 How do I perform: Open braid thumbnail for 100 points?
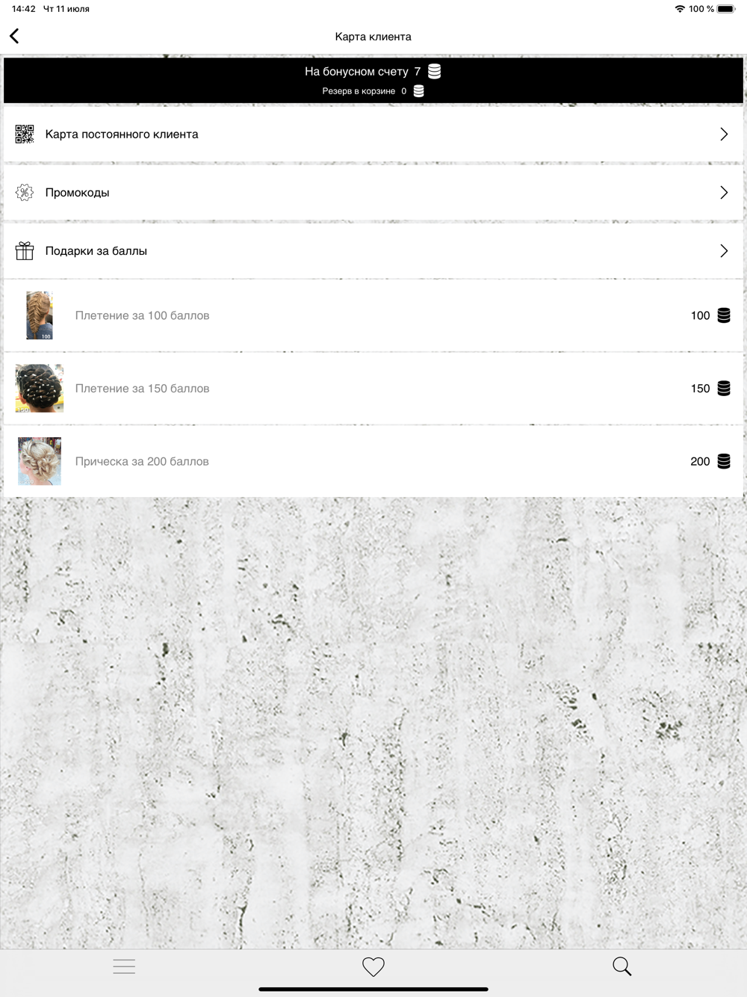tap(40, 315)
